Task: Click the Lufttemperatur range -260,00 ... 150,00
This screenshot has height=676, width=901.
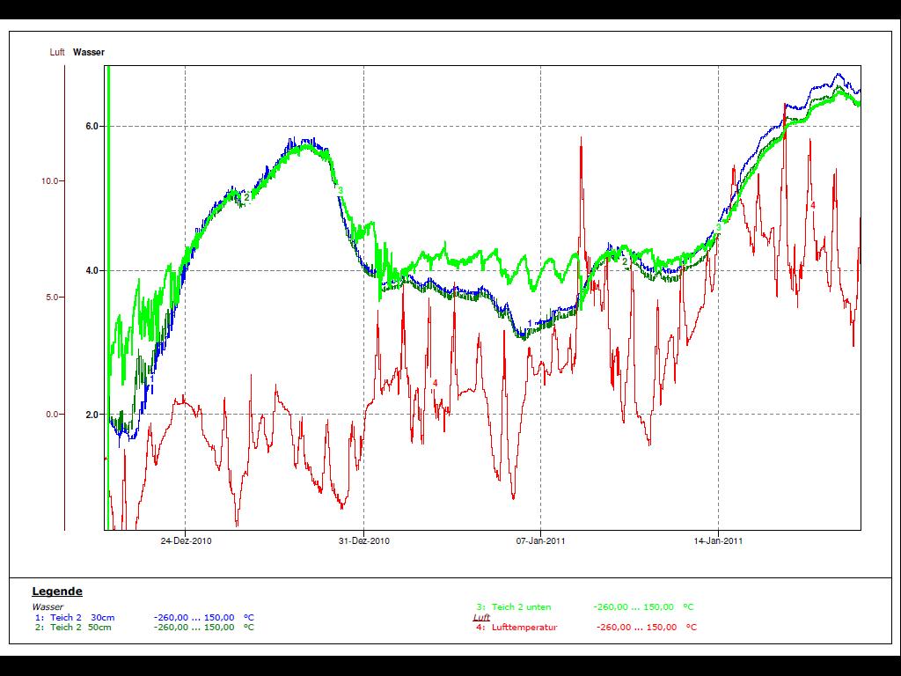Action: 636,628
